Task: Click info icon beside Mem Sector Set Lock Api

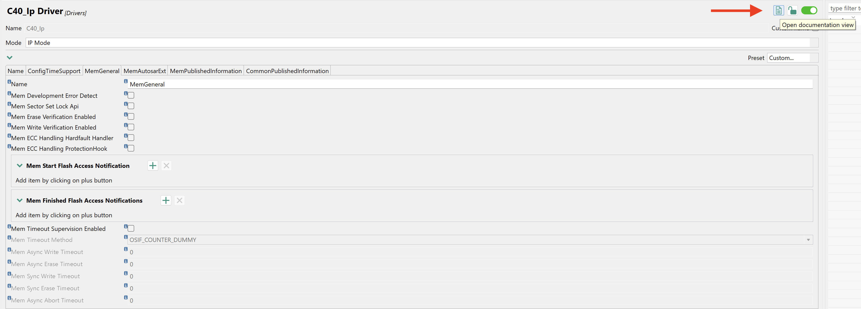Action: point(9,104)
